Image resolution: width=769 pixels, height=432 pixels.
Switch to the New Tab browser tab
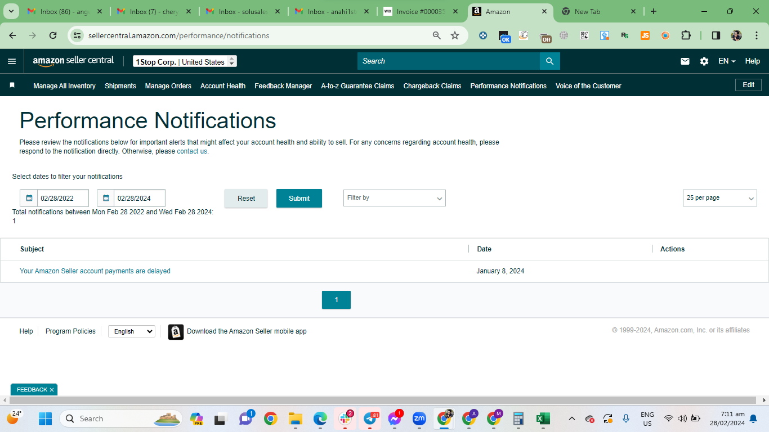click(x=600, y=11)
